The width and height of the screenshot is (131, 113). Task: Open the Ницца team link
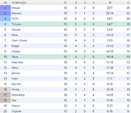[x=16, y=8]
